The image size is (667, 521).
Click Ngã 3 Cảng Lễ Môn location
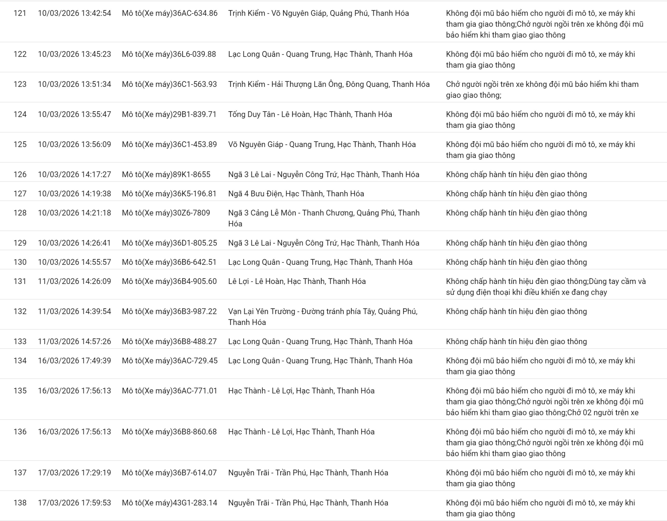pos(323,218)
